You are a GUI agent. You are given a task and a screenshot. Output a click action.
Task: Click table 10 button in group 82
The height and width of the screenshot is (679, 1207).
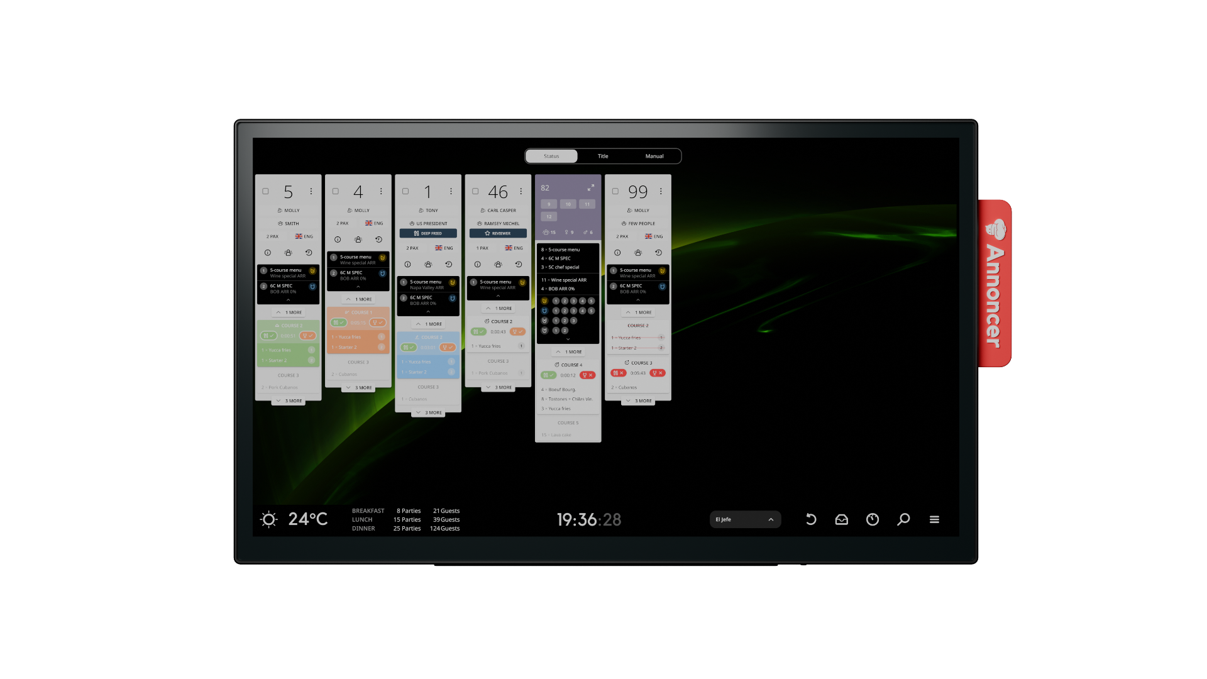click(568, 204)
